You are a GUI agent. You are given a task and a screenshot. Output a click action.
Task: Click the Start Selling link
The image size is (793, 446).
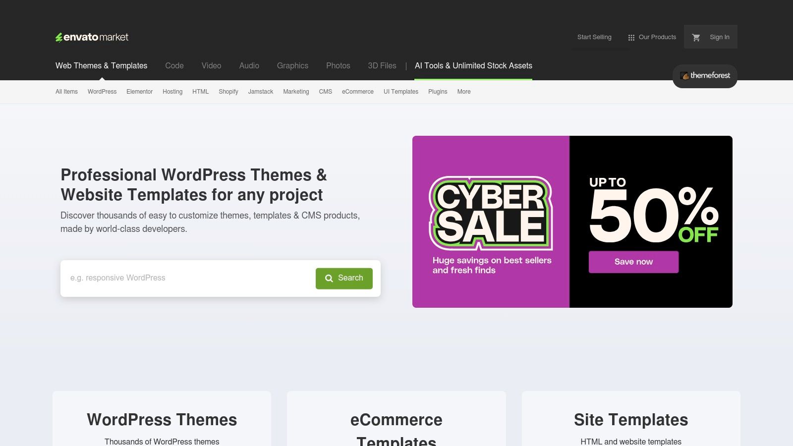point(594,37)
